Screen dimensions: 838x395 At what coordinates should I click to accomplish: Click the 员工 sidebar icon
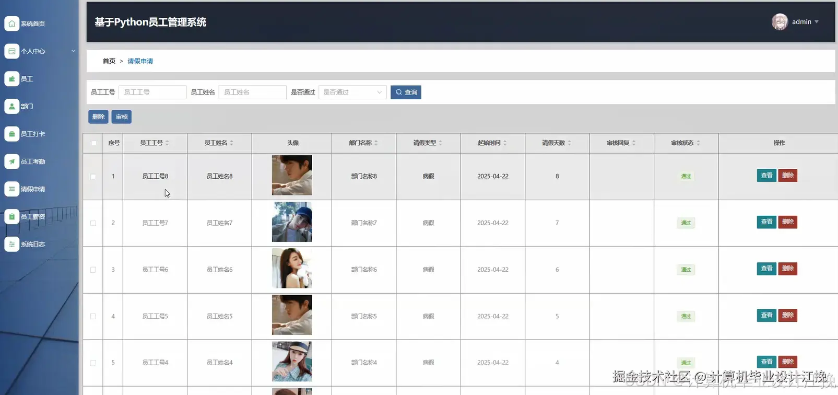(12, 79)
